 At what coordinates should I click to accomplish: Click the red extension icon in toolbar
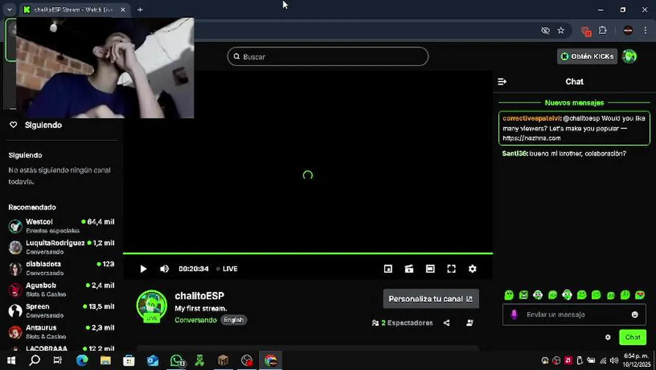click(x=586, y=31)
